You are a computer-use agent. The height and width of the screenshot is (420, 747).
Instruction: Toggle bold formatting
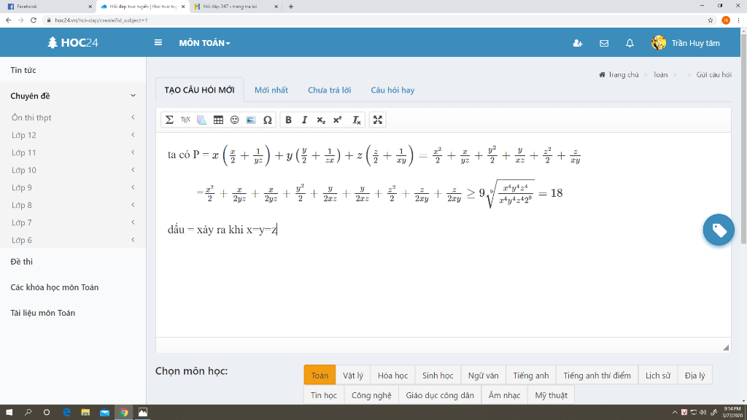click(x=288, y=120)
